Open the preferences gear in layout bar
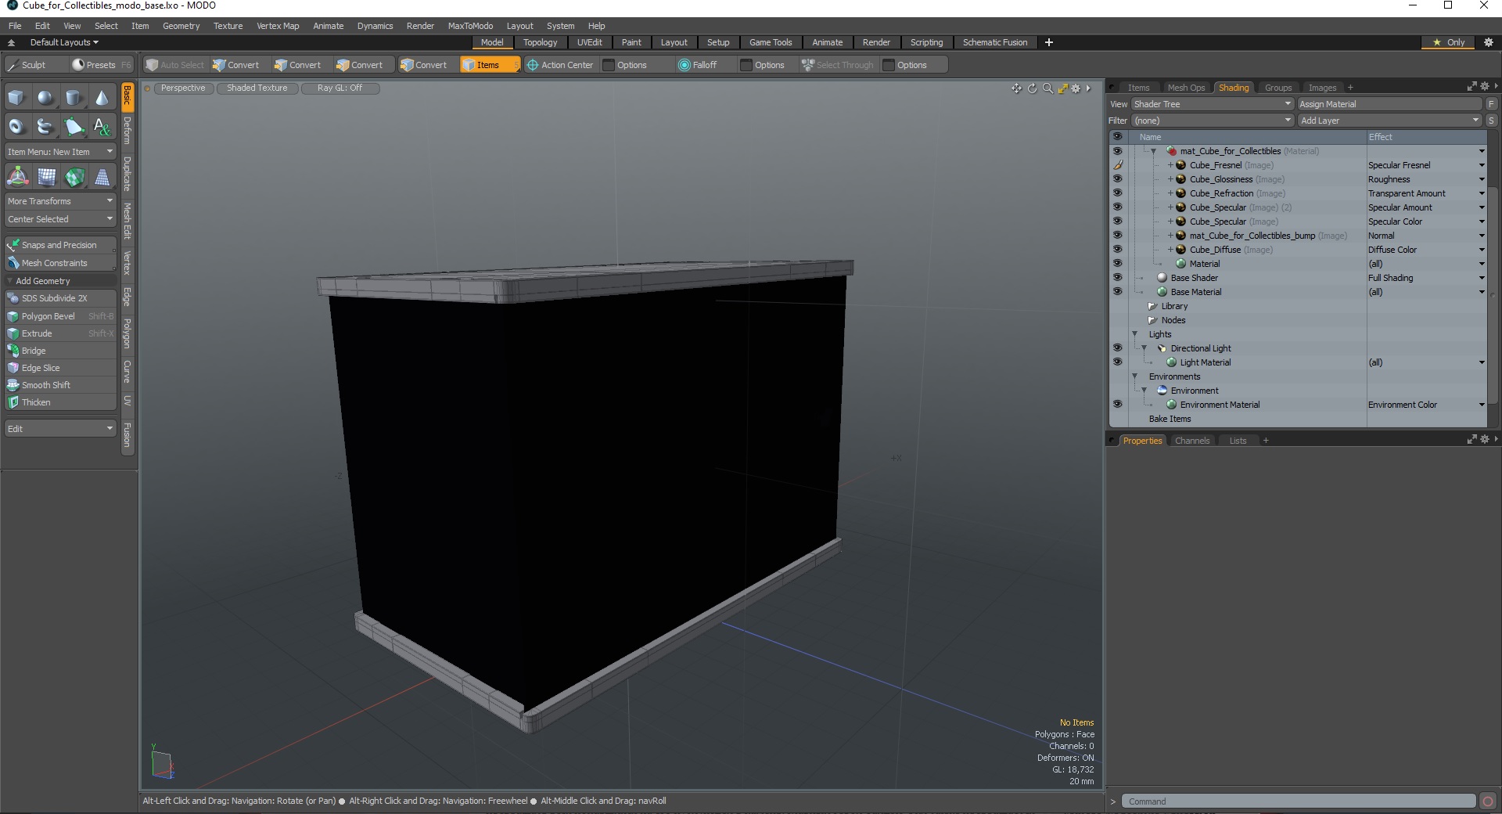This screenshot has width=1502, height=814. [1489, 42]
